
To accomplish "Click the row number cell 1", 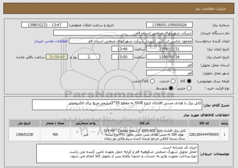I will point(224,135).
